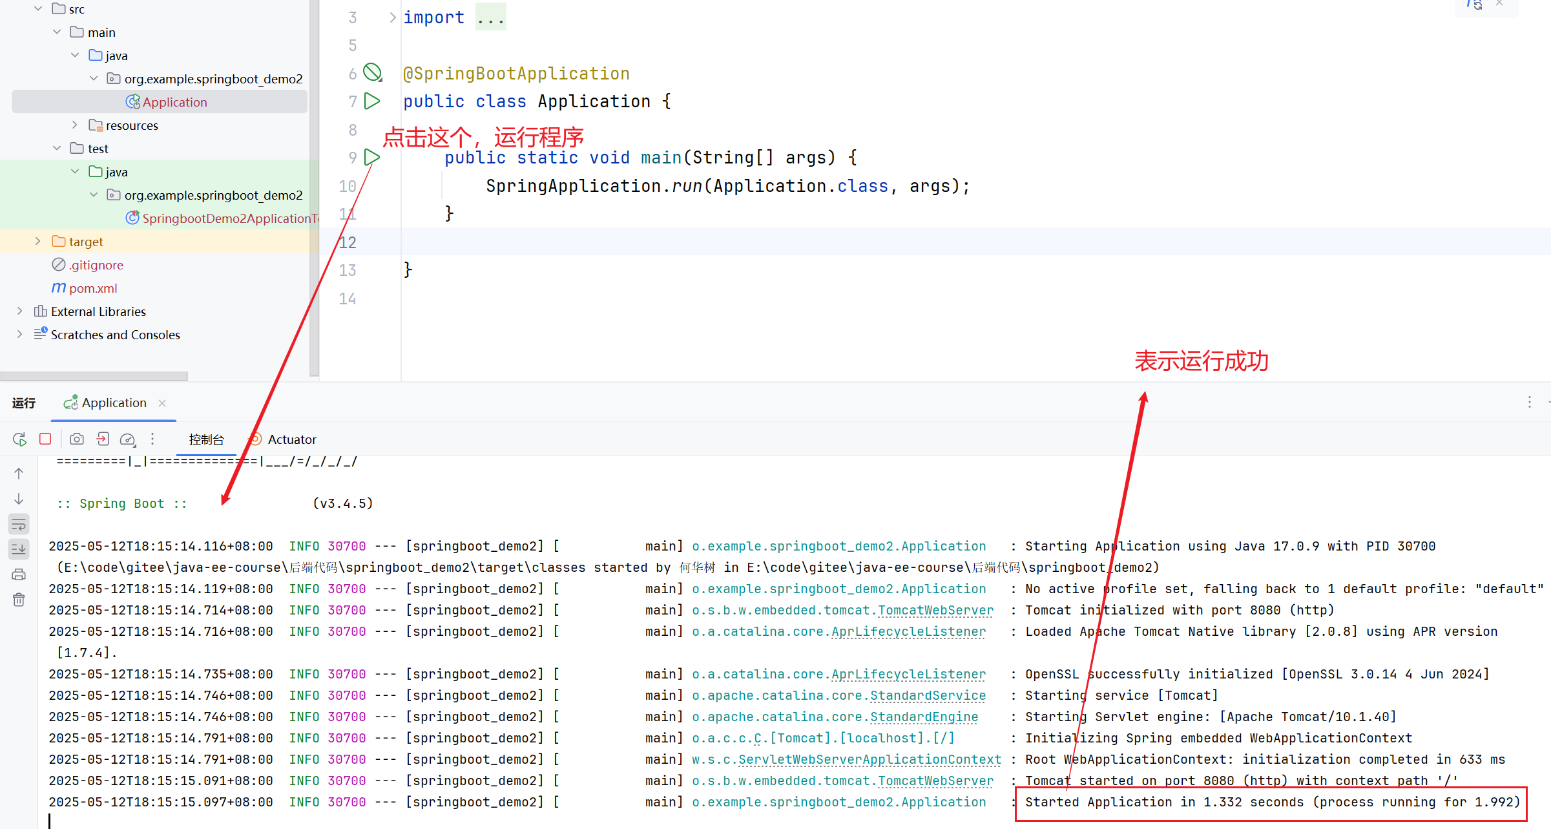This screenshot has width=1551, height=829.
Task: Click the run gutter icon beside class Application
Action: click(372, 101)
